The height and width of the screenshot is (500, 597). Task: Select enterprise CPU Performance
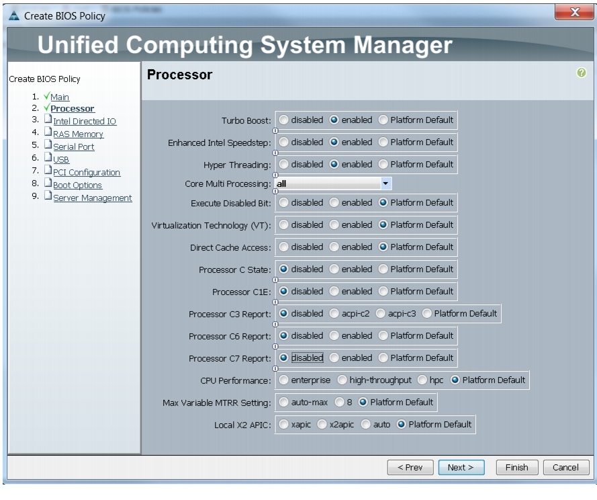click(x=283, y=380)
